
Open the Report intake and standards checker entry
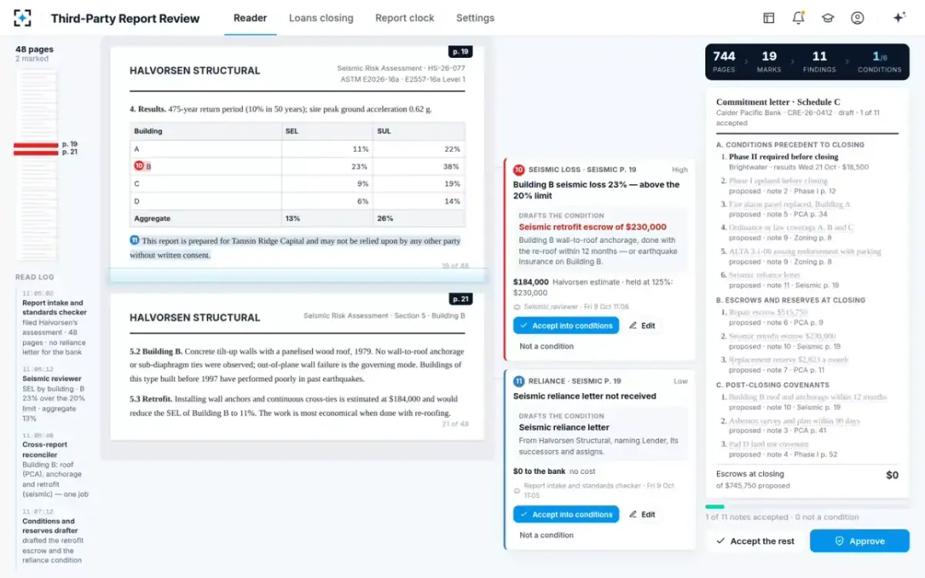pos(55,324)
